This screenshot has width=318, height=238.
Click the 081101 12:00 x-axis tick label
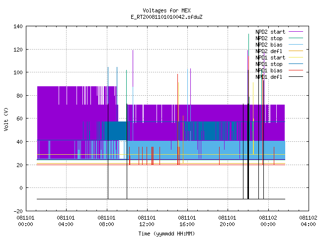[x=147, y=221]
